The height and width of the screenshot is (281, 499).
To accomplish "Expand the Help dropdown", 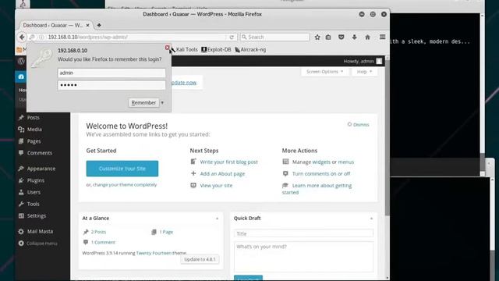I will coord(364,72).
